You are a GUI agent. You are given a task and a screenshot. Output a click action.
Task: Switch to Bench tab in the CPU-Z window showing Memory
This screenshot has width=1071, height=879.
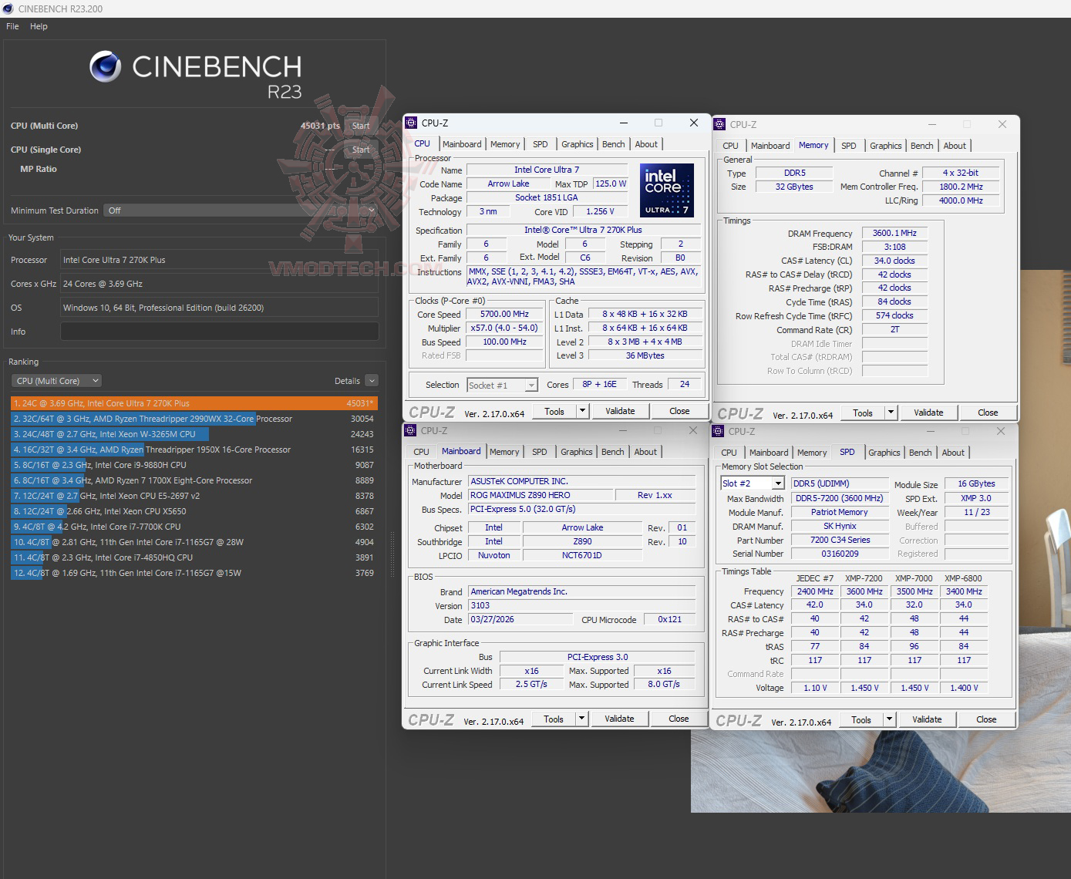(x=922, y=146)
